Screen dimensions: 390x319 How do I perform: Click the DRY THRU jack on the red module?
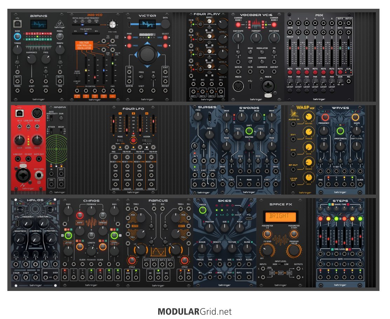(x=39, y=175)
